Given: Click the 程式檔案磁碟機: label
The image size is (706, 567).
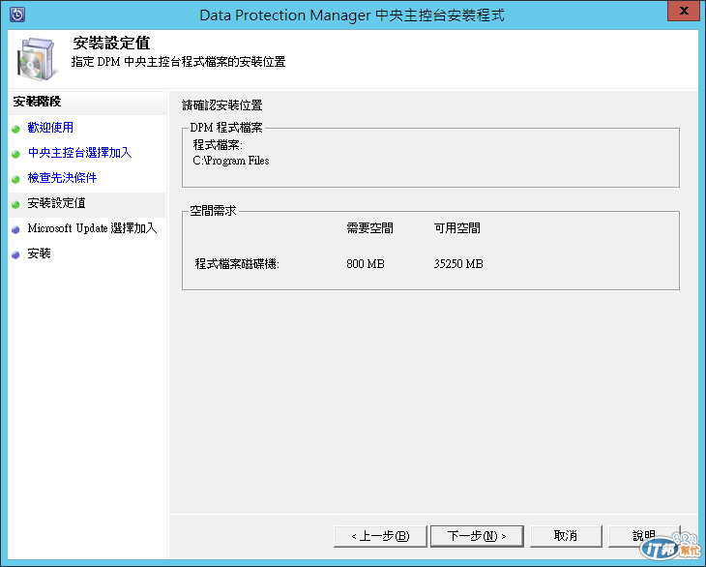Looking at the screenshot, I should pos(237,264).
